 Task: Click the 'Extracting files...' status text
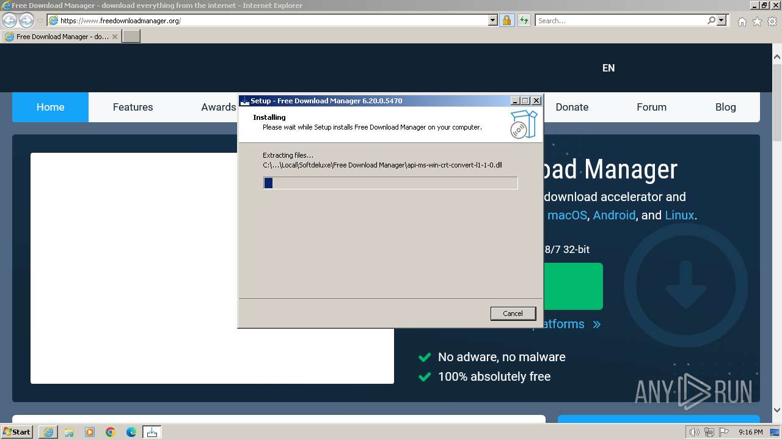click(288, 155)
